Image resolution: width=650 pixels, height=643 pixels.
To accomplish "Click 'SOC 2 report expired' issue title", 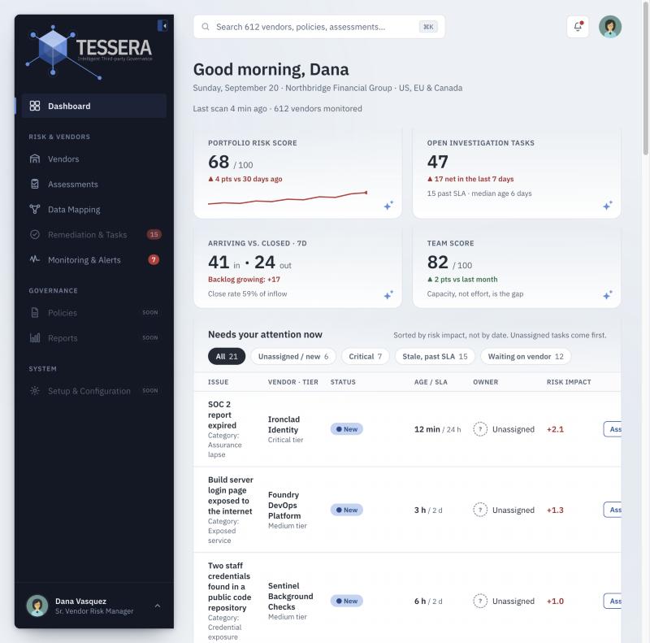I will [x=222, y=415].
